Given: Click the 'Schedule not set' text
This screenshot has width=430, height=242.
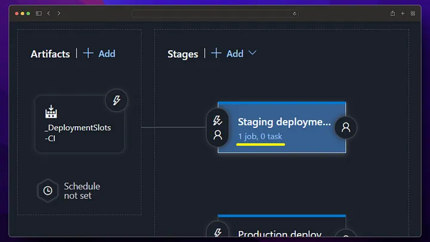Looking at the screenshot, I should tap(82, 191).
